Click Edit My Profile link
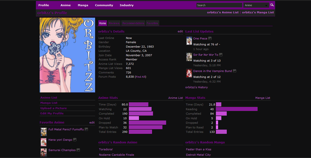Screen dimensions: 311x158 coord(52,113)
